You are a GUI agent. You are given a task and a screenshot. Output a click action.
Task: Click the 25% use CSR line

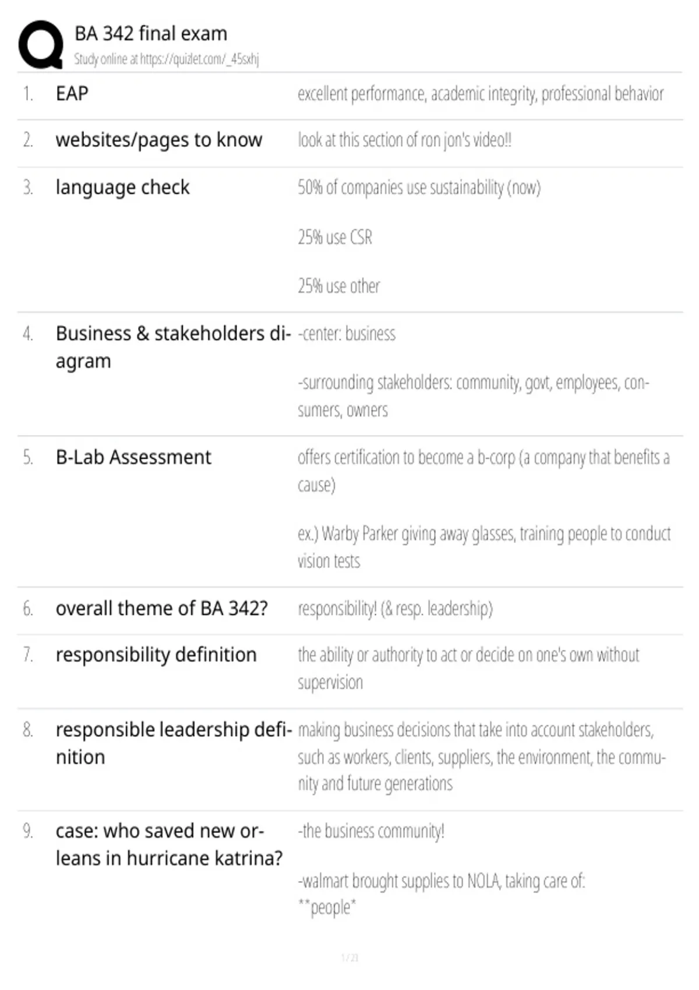tap(335, 237)
